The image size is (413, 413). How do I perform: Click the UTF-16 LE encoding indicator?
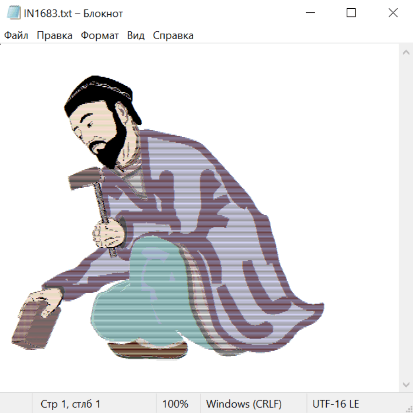pyautogui.click(x=335, y=404)
